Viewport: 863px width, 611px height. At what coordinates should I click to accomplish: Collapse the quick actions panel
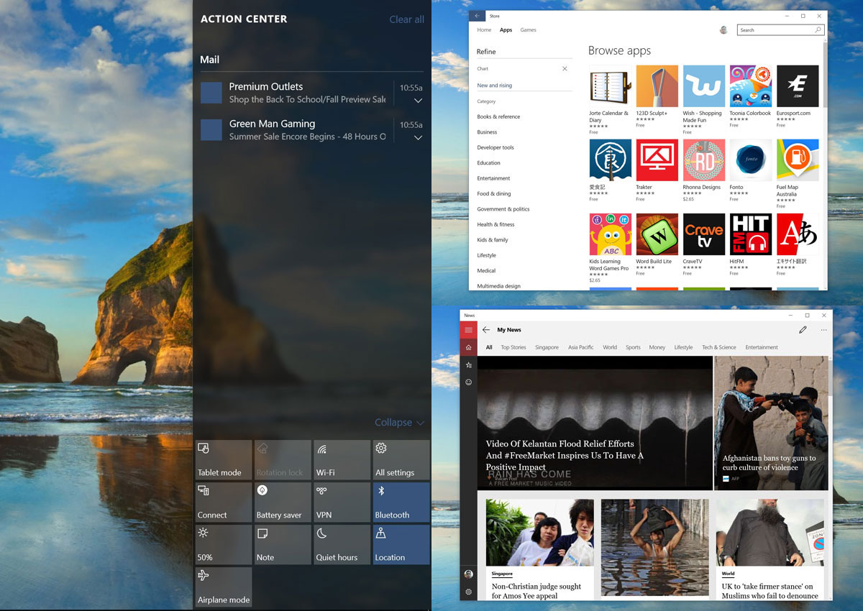coord(399,423)
